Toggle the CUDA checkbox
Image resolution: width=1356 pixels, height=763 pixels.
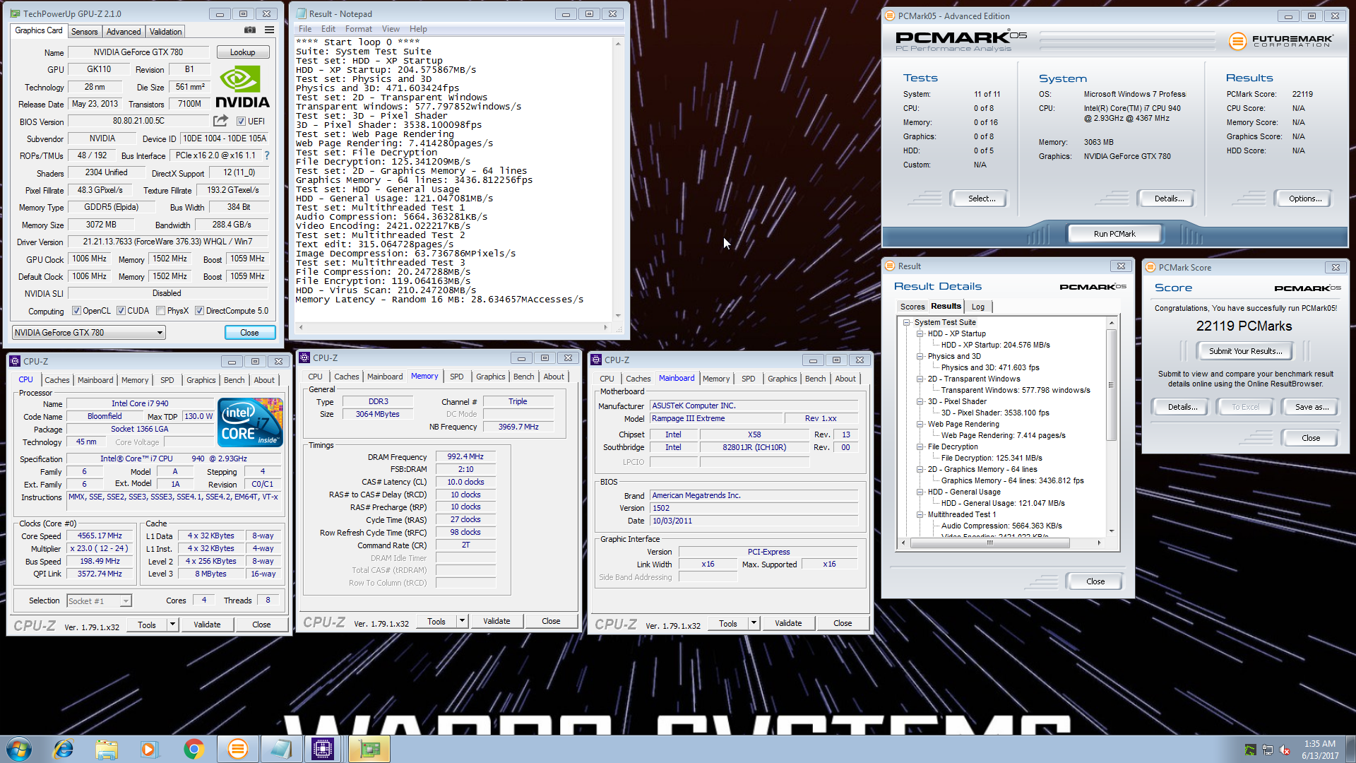121,310
